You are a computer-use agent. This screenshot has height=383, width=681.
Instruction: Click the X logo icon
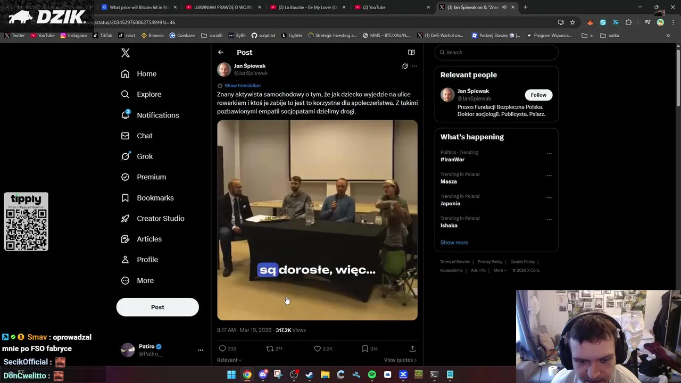(x=126, y=53)
